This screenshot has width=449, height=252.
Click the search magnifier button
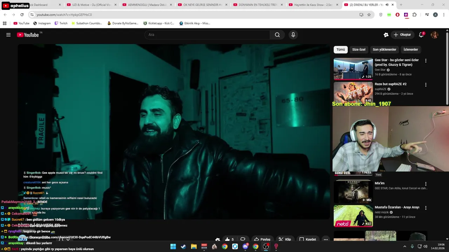[277, 35]
